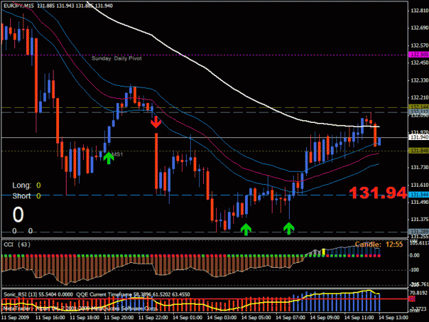This screenshot has height=322, width=429.
Task: Click the '11 Sep 18:00' time axis label
Action: point(84,318)
